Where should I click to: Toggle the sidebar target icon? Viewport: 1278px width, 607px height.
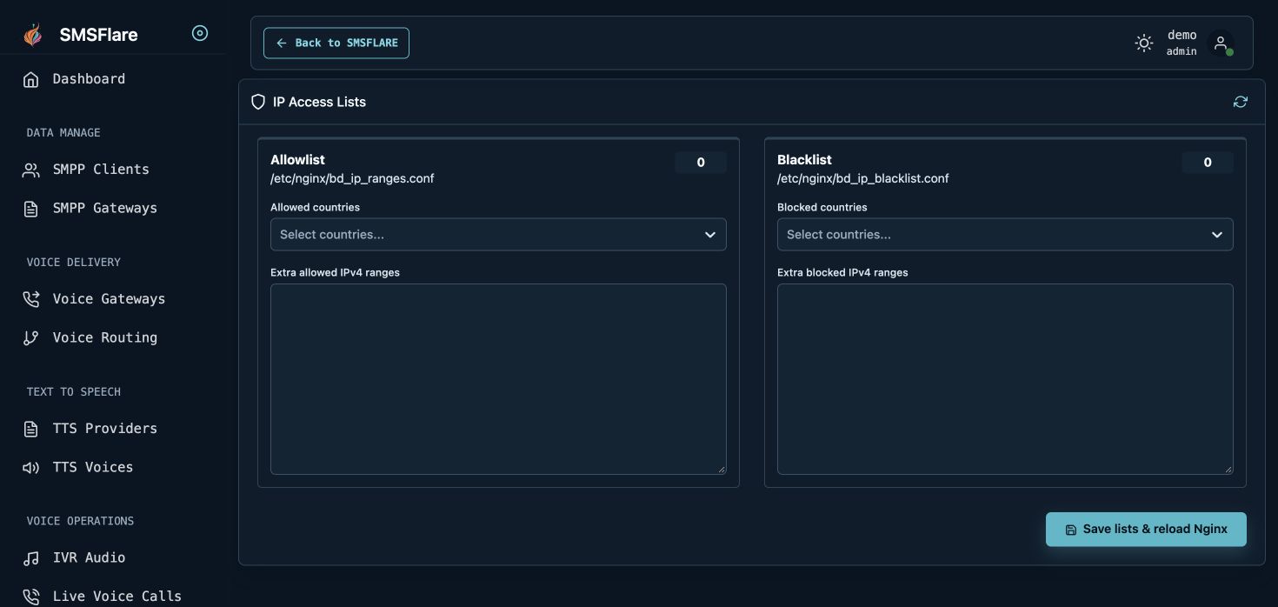pyautogui.click(x=200, y=33)
